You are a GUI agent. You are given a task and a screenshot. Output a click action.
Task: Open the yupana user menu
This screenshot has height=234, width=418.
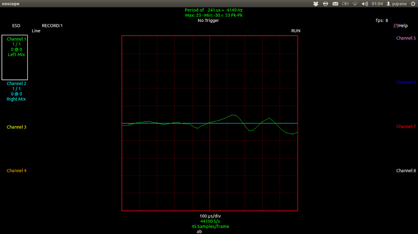(x=396, y=4)
